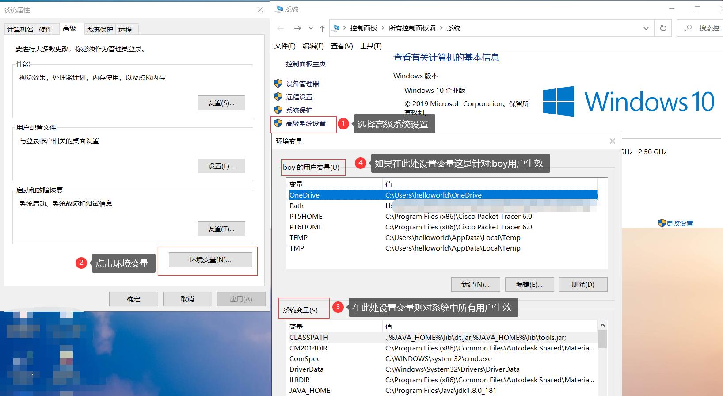Click the back arrow in System window

pos(281,28)
